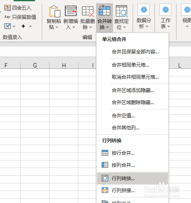Click the 只保留数值 button label

(24, 17)
